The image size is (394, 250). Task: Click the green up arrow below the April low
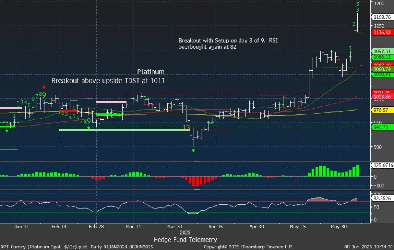[x=193, y=150]
